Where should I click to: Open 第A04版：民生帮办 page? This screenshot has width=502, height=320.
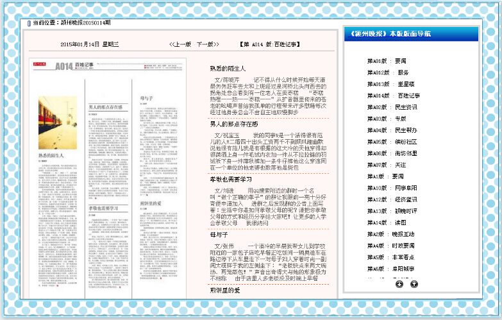392,130
